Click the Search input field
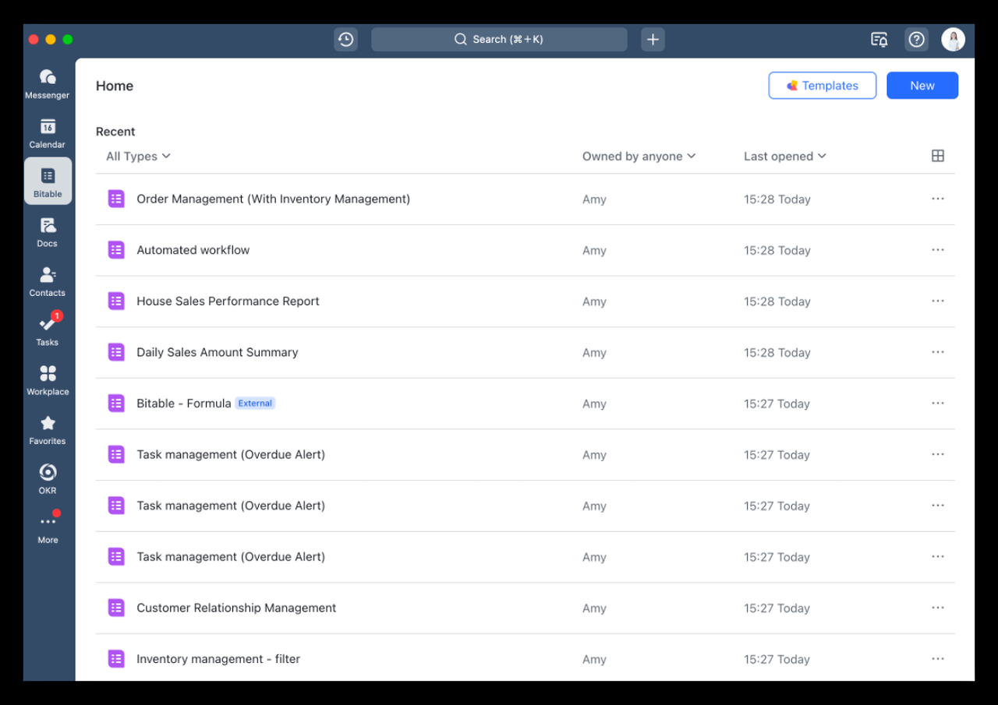 point(499,40)
